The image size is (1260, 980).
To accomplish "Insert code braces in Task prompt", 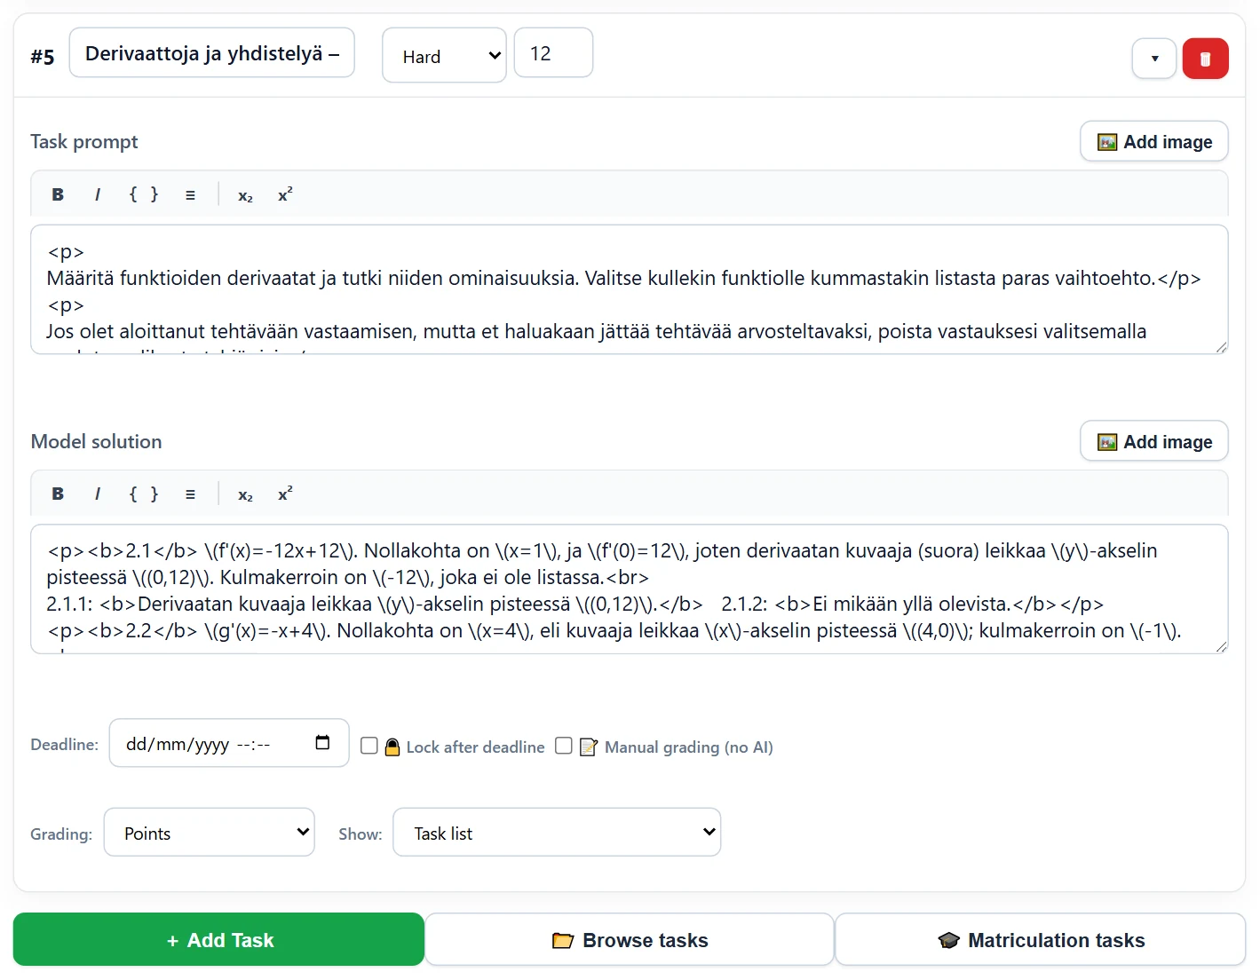I will tap(144, 194).
